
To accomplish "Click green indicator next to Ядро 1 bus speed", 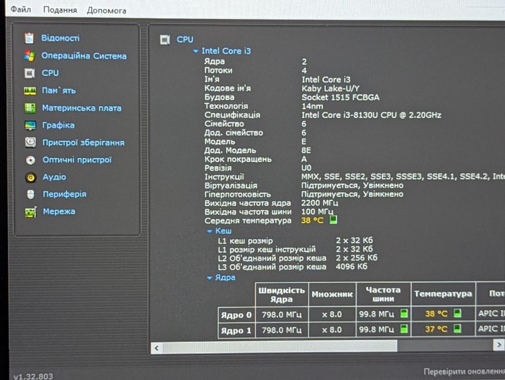I will pyautogui.click(x=403, y=328).
